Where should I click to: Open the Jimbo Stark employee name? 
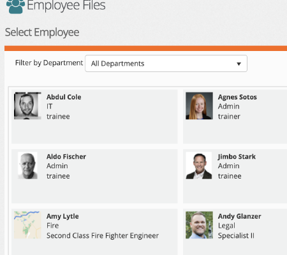(237, 157)
